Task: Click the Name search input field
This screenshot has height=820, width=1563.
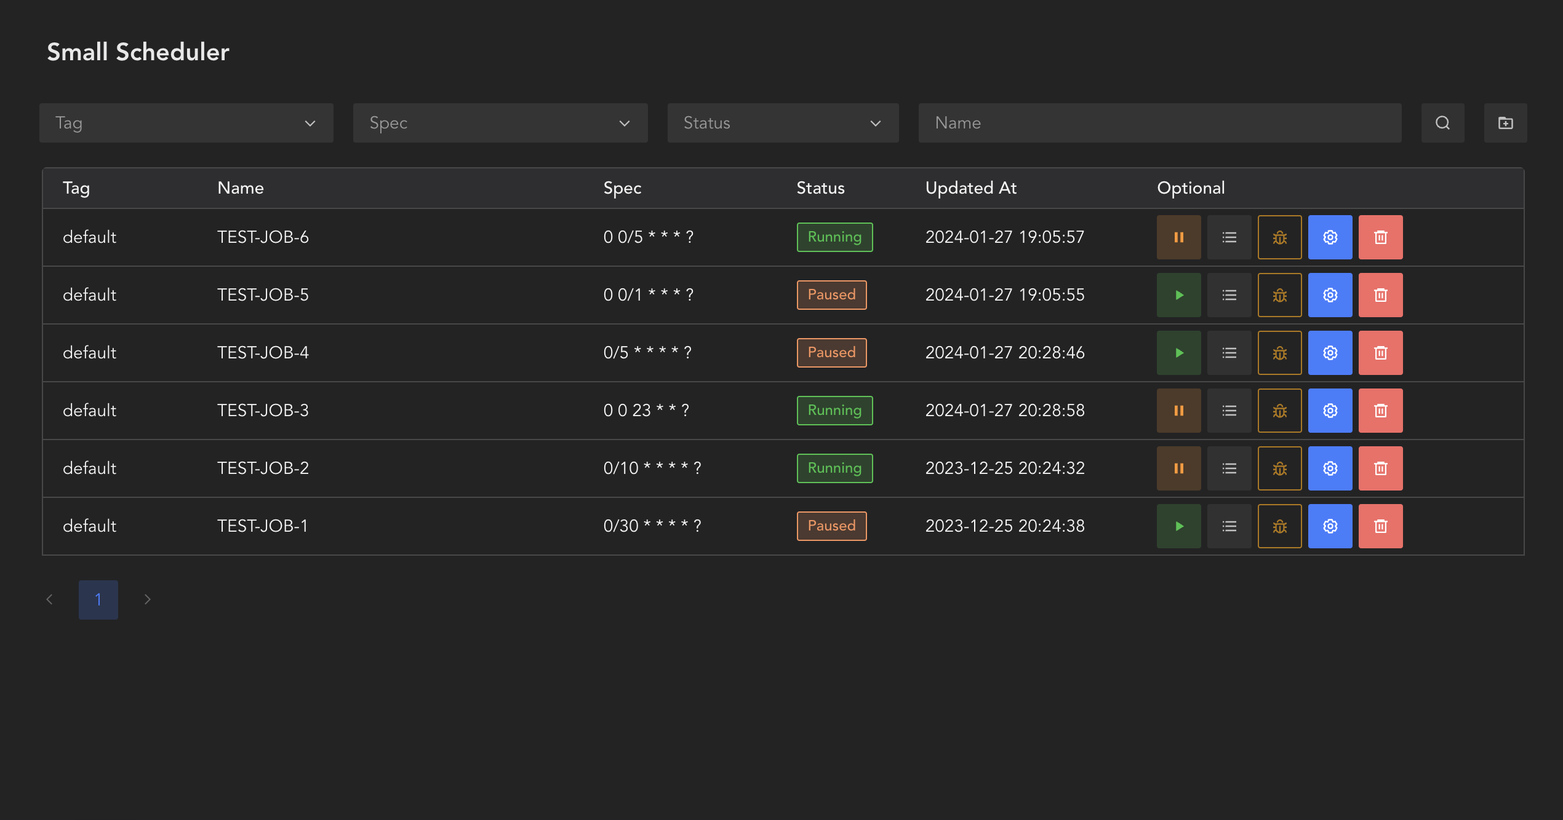Action: pos(1159,123)
